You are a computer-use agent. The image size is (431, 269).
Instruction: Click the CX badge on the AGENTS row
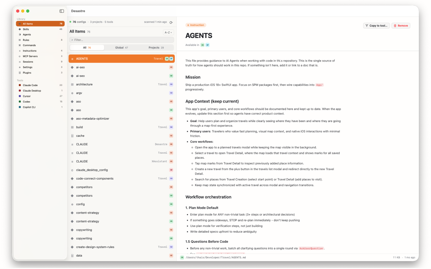167,59
